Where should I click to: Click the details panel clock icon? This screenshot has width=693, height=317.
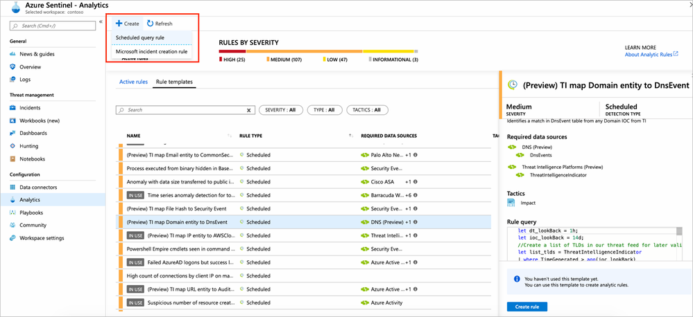coord(513,85)
